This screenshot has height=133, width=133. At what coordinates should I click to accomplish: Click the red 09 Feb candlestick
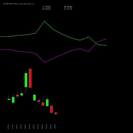[x=51, y=109]
